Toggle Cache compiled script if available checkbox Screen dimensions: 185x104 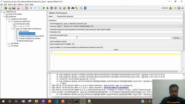(x=73, y=44)
